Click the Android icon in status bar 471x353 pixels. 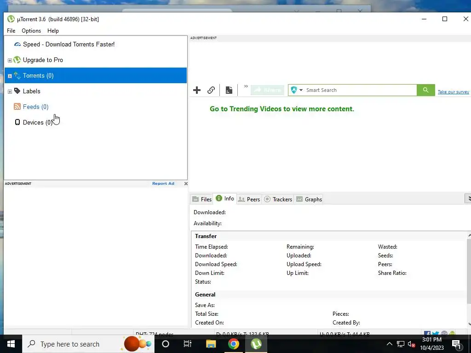point(453,334)
